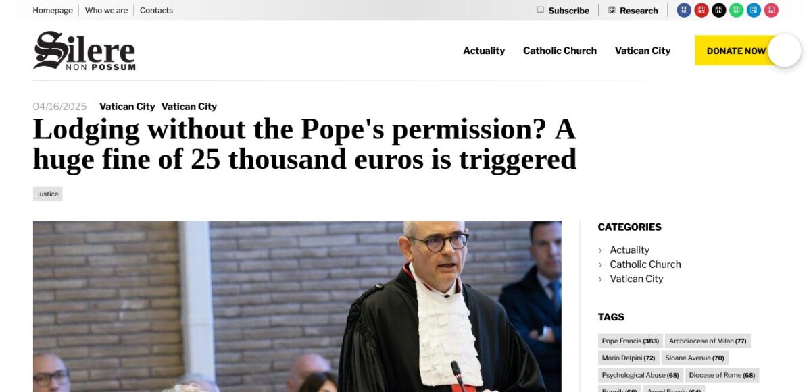
Task: Click the article's courtroom photo
Action: [297, 306]
